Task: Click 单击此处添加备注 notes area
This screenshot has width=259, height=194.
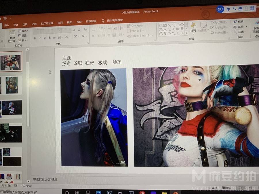Action: 45,179
